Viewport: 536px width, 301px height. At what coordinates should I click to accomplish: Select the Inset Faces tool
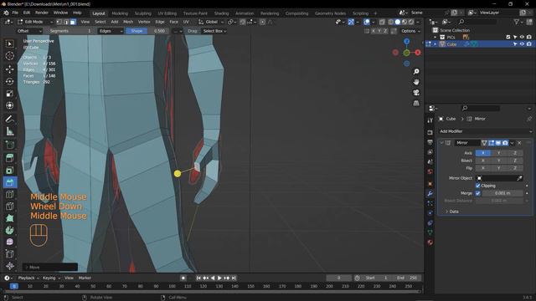pos(9,170)
